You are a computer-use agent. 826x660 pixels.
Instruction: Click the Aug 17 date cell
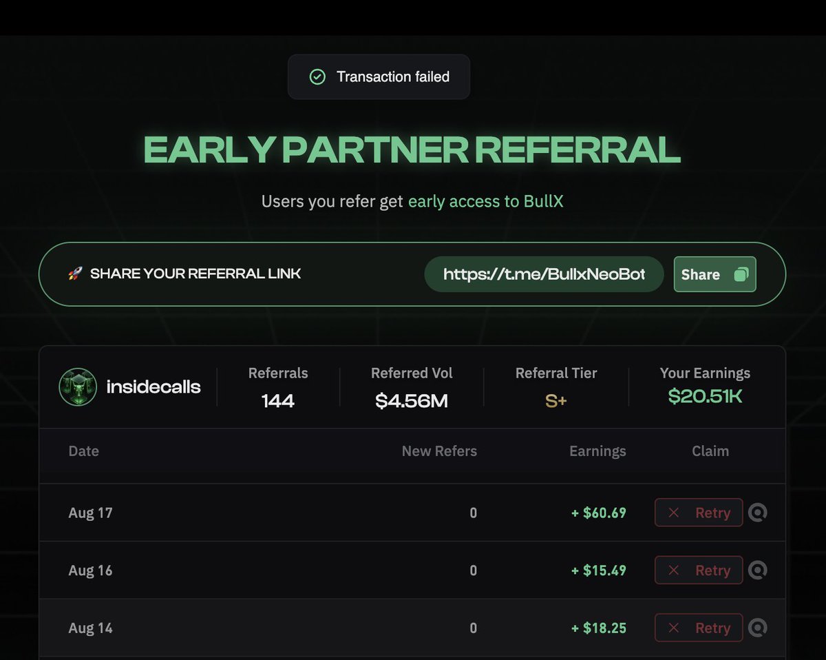click(90, 513)
